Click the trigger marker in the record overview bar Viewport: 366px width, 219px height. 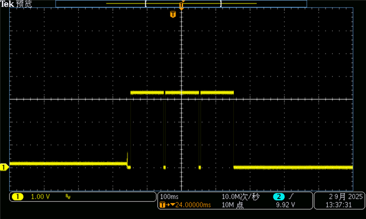pos(181,5)
